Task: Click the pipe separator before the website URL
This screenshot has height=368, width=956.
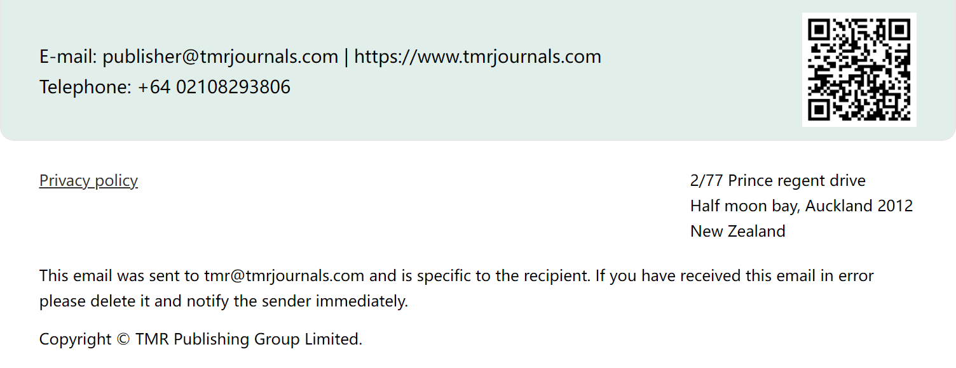Action: coord(346,57)
